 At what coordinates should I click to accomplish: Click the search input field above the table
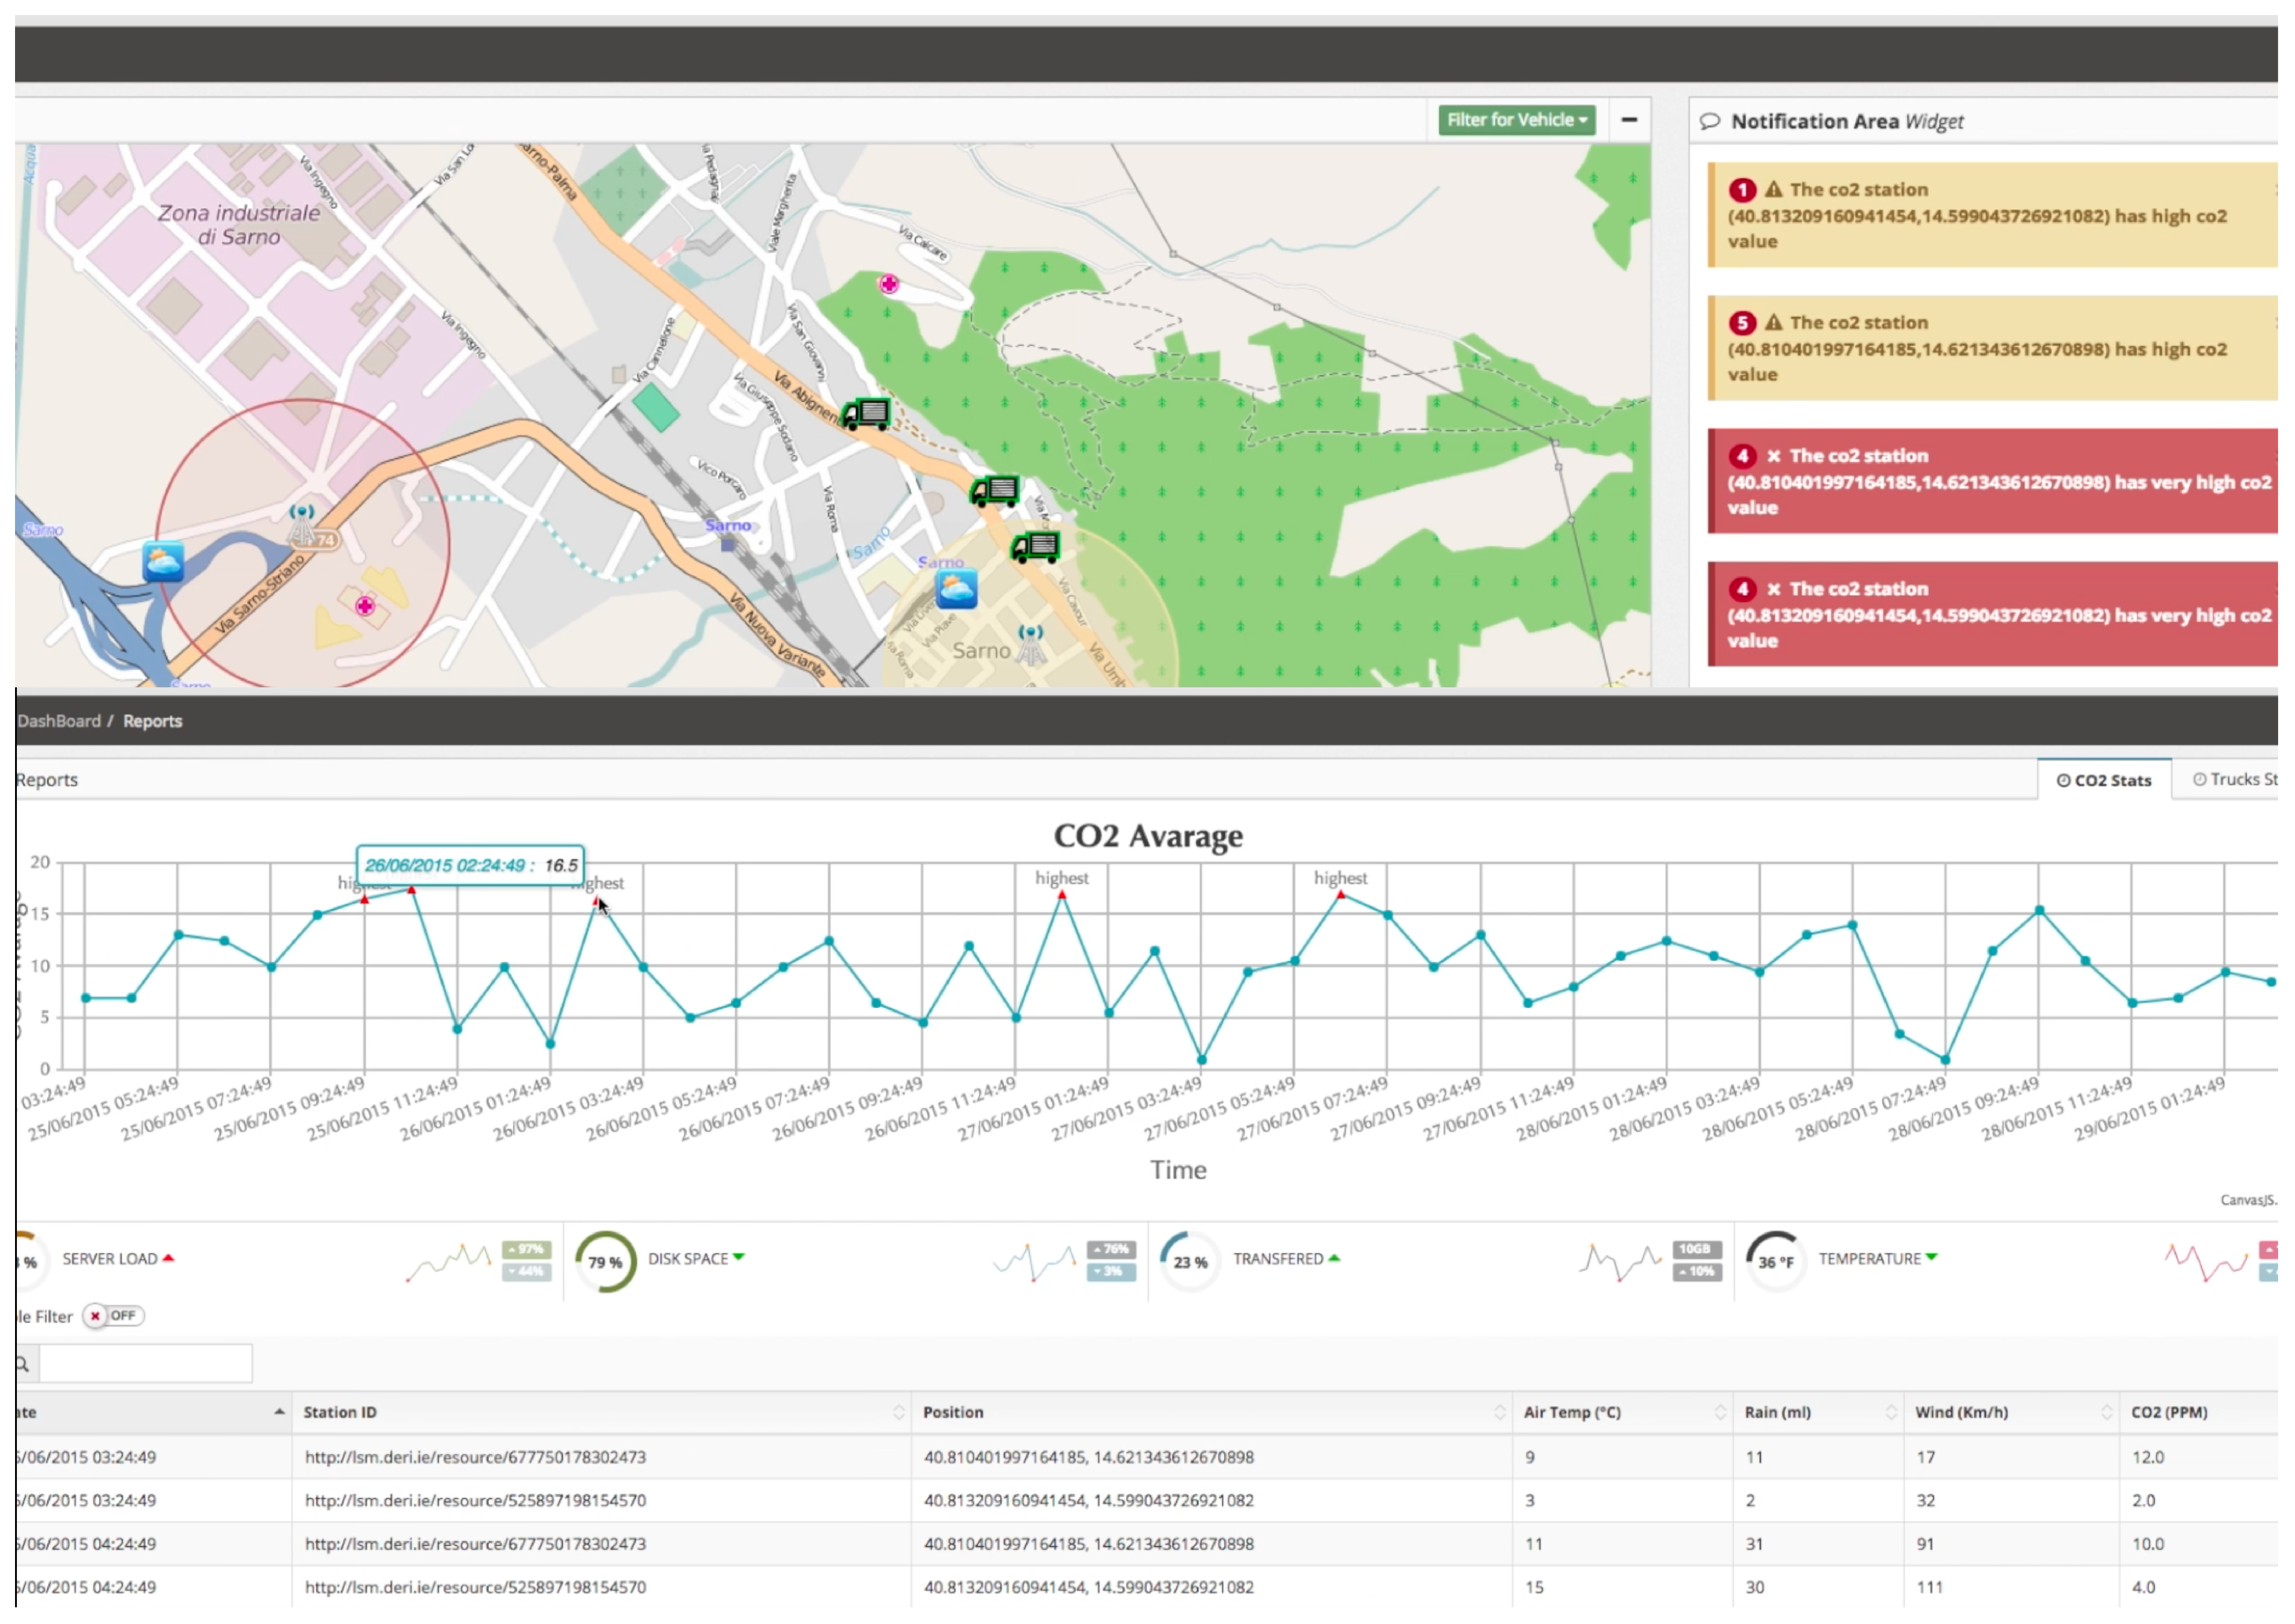pos(145,1364)
